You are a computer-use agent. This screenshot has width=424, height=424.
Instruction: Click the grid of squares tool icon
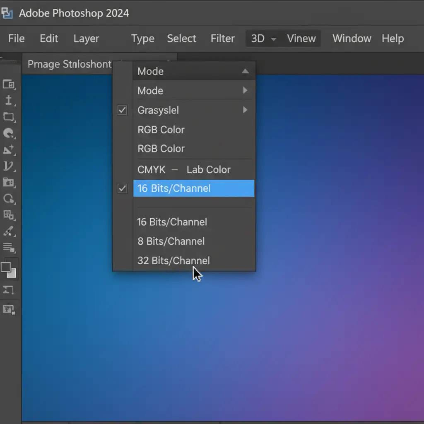coord(9,215)
